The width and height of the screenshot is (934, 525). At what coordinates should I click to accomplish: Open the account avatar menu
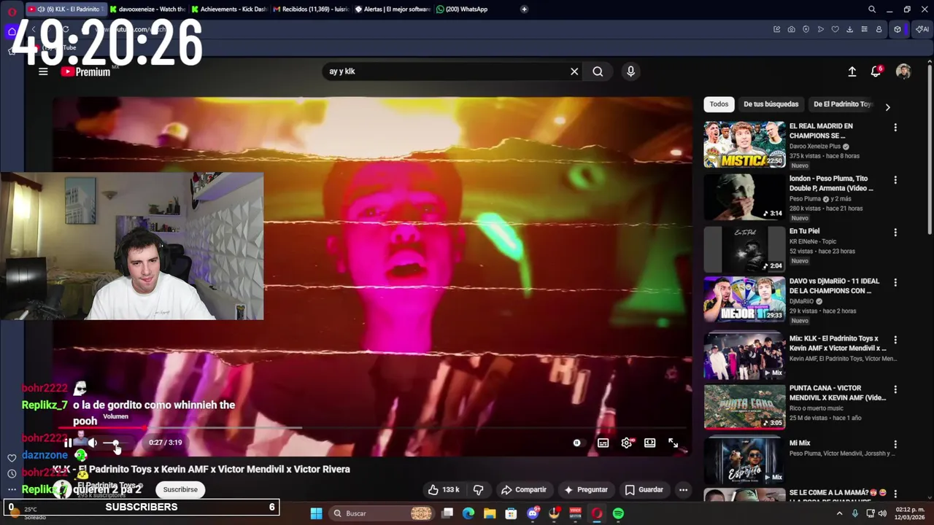(903, 71)
